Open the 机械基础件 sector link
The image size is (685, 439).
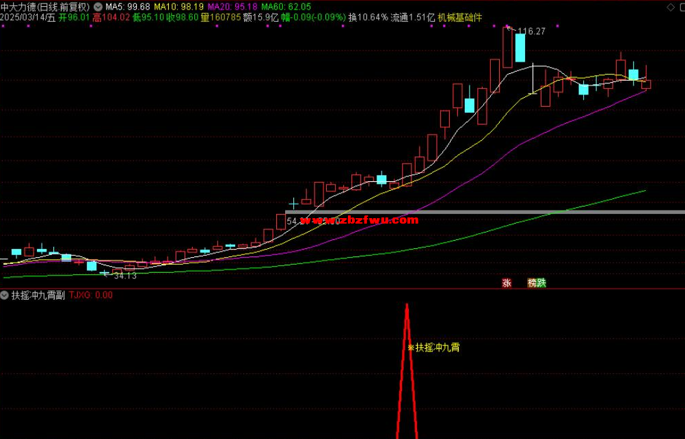coord(460,17)
